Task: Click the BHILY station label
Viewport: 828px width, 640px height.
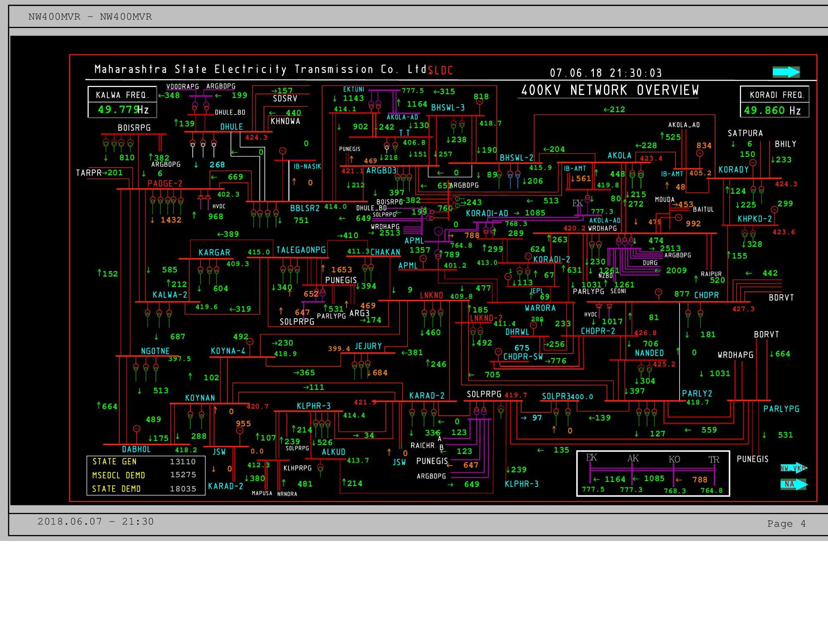Action: tap(785, 144)
